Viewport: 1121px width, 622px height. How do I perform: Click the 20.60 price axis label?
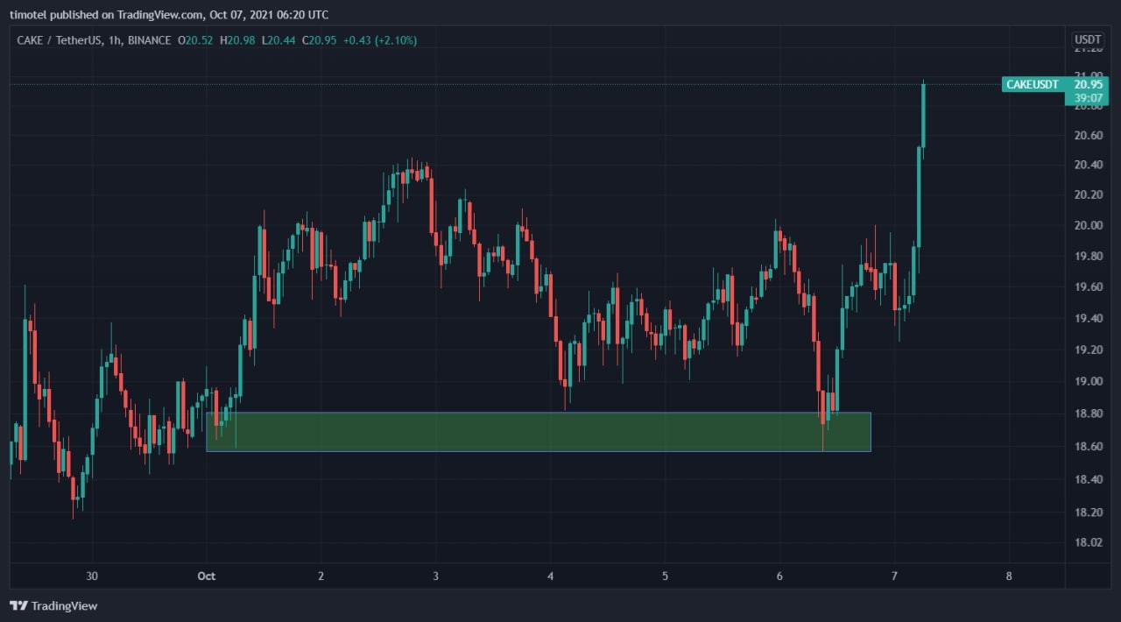tap(1088, 135)
